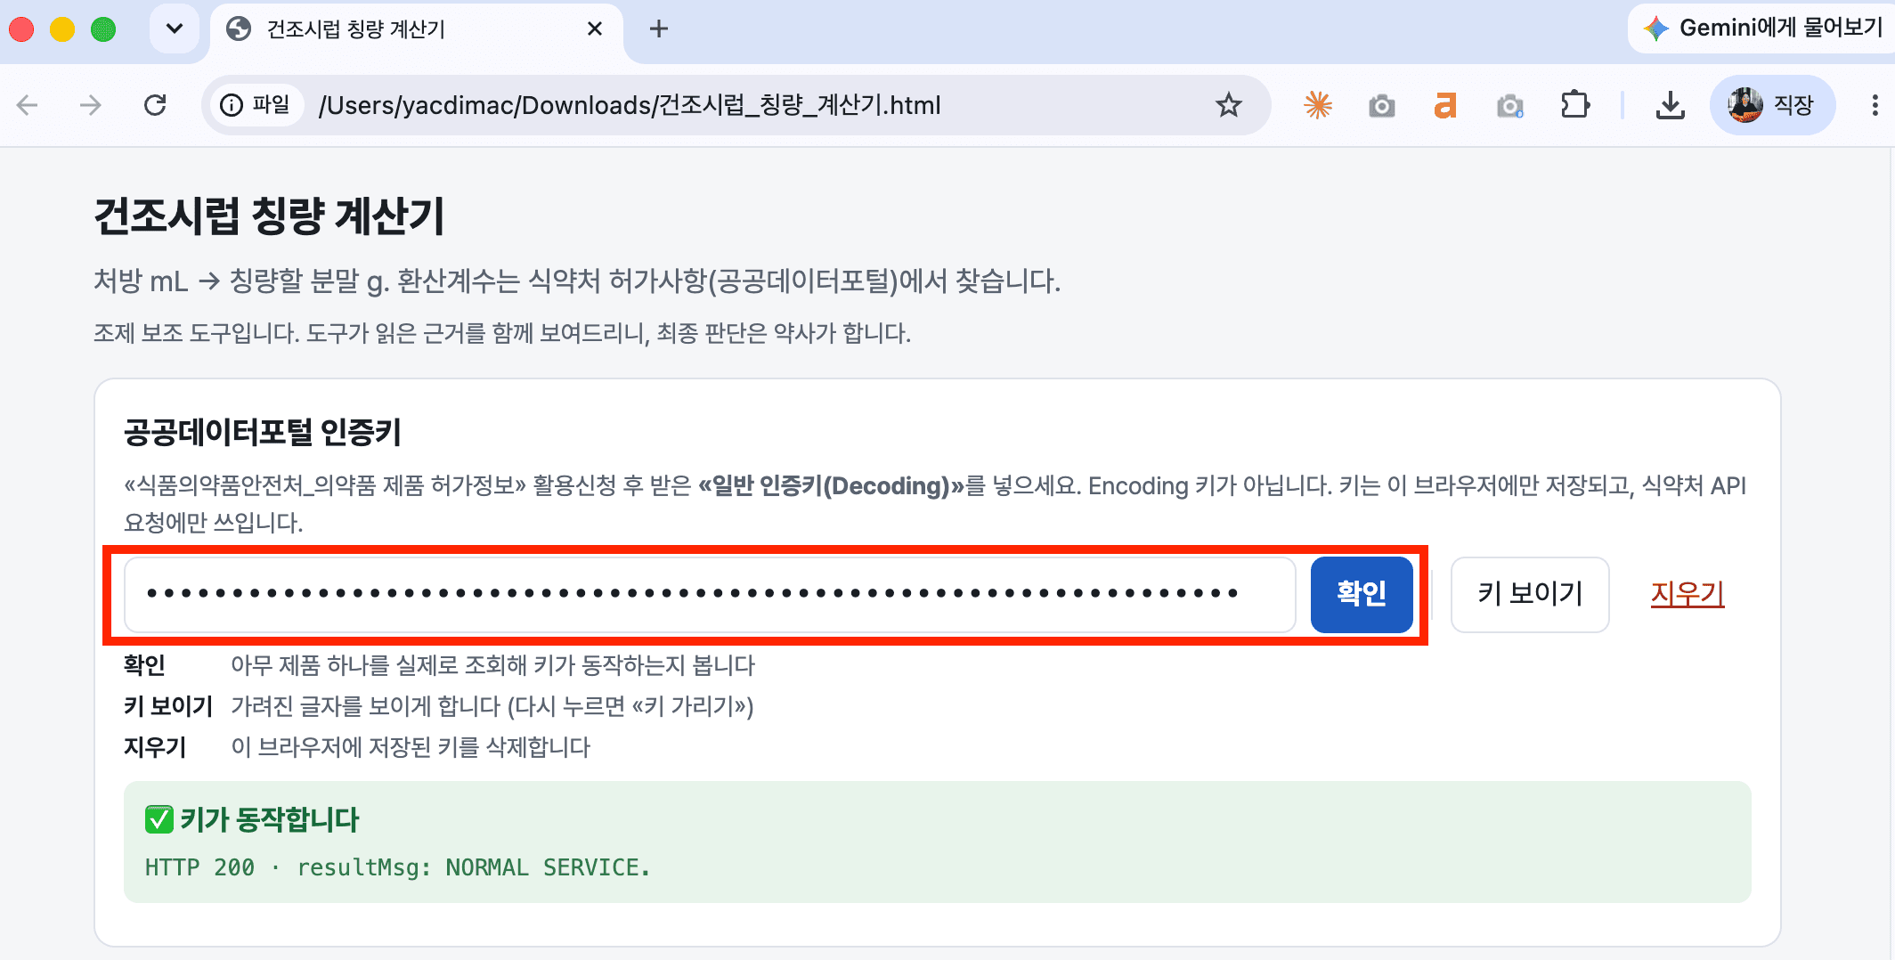The image size is (1895, 960).
Task: Click the description of the 키 보이기 legend row
Action: 492,706
